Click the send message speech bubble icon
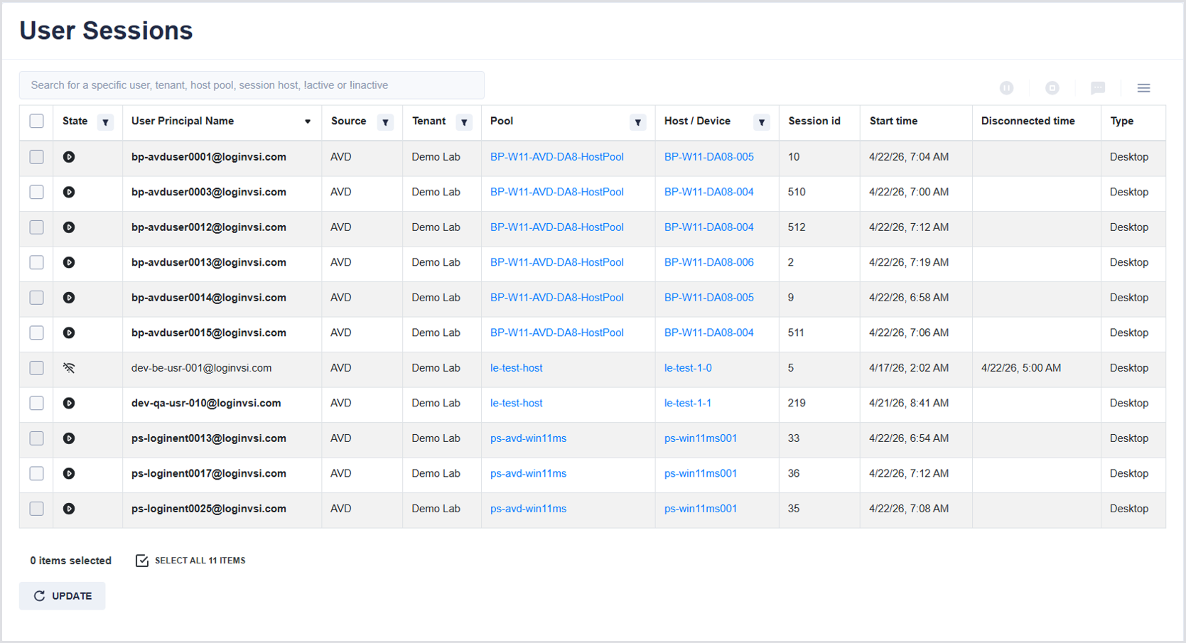 click(x=1098, y=88)
